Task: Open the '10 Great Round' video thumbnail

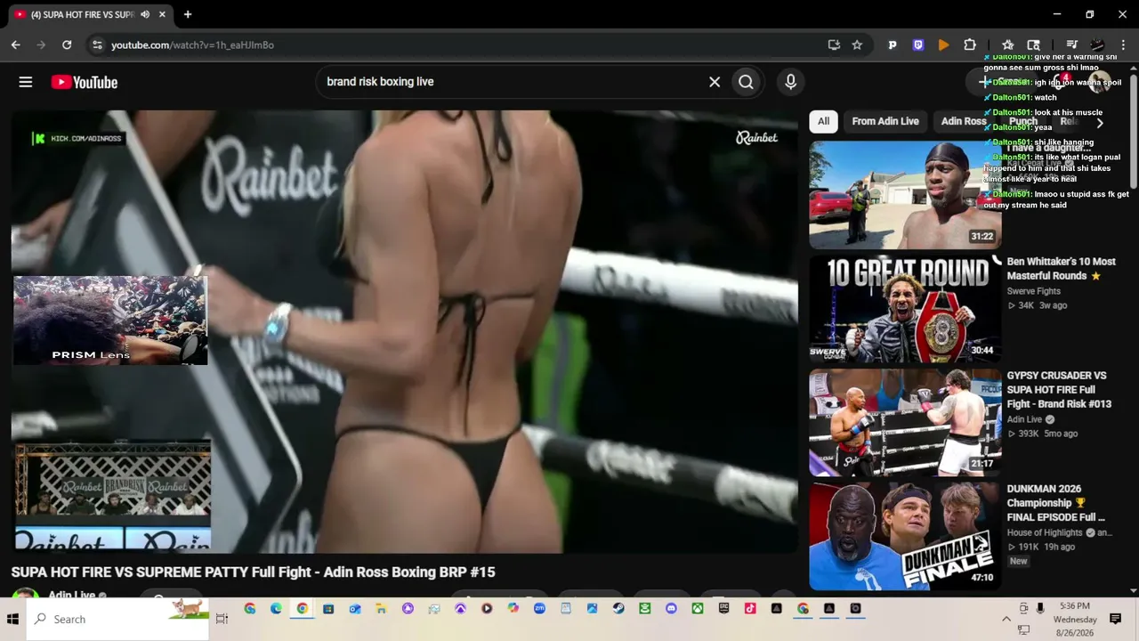Action: (905, 309)
